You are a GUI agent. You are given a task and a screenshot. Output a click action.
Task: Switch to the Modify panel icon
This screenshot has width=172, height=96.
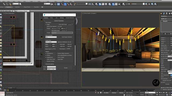click(x=164, y=14)
